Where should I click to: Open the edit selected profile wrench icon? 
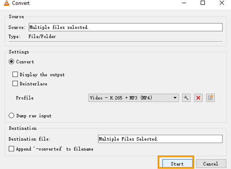[186, 98]
